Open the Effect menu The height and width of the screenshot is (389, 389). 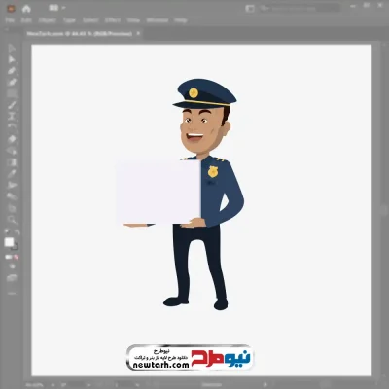pyautogui.click(x=113, y=20)
